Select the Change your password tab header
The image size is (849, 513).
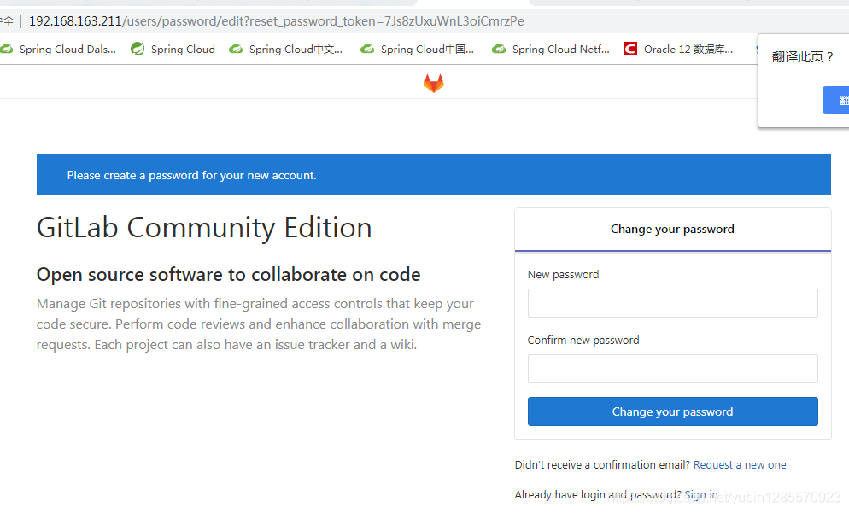tap(672, 230)
